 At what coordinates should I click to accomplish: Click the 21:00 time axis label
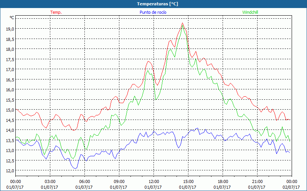pyautogui.click(x=257, y=181)
